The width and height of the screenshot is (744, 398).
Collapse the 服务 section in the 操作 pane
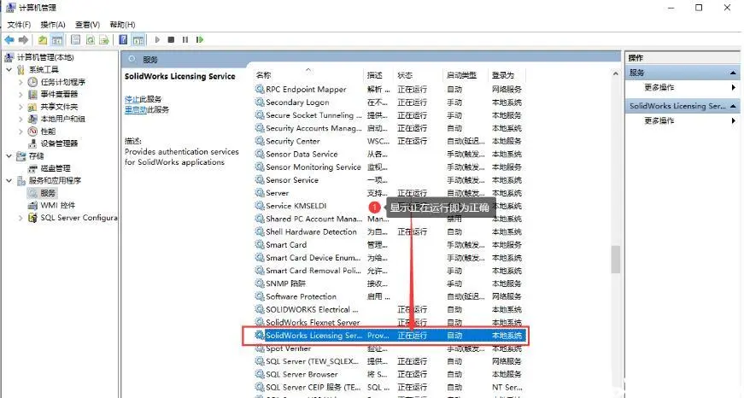733,73
